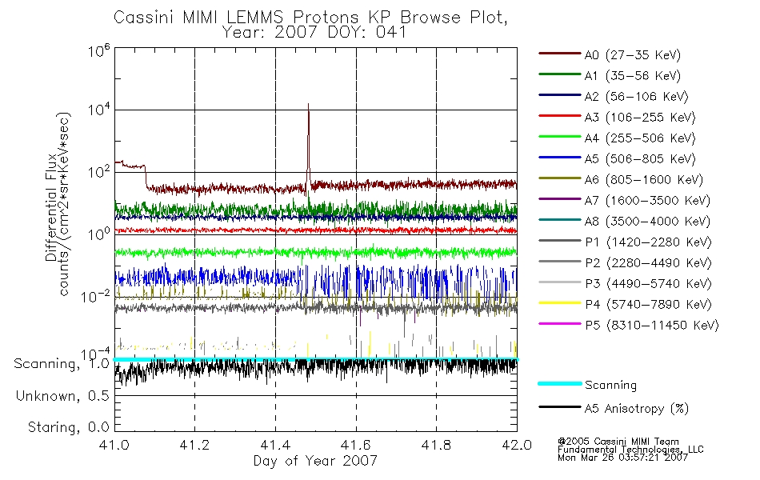
Task: Click the red A3 legend line
Action: 559,116
